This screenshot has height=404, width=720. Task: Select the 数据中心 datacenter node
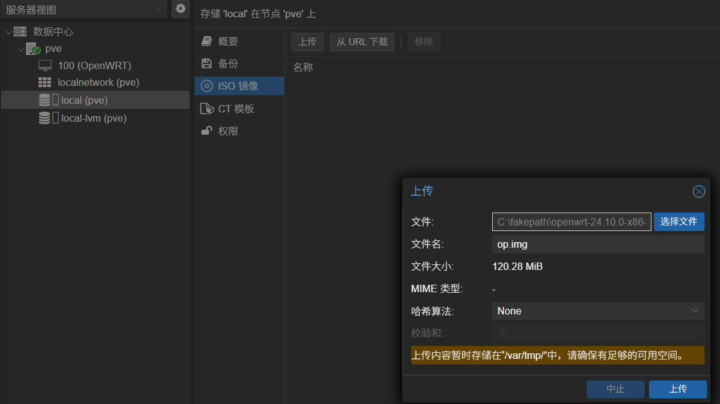52,32
